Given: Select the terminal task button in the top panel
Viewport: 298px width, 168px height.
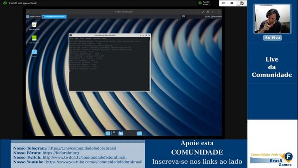Looking at the screenshot, I should click(x=54, y=17).
